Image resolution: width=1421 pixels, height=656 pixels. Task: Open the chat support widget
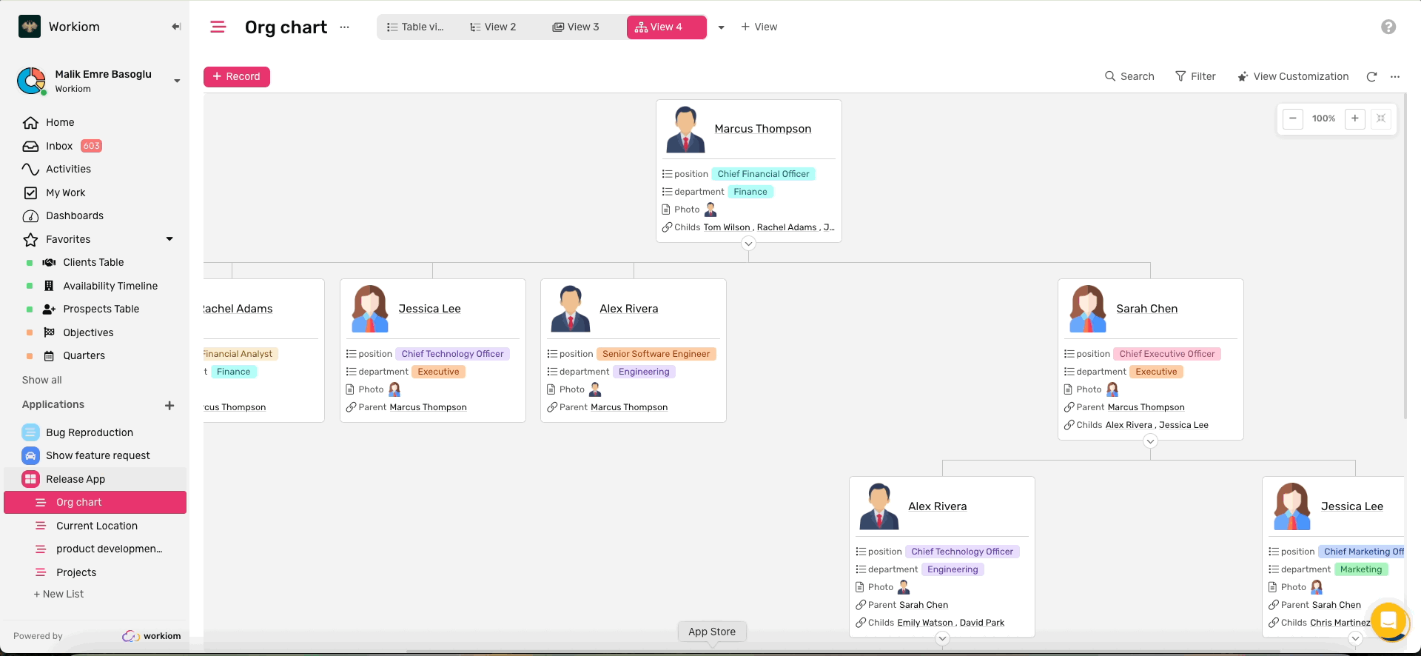[1389, 620]
